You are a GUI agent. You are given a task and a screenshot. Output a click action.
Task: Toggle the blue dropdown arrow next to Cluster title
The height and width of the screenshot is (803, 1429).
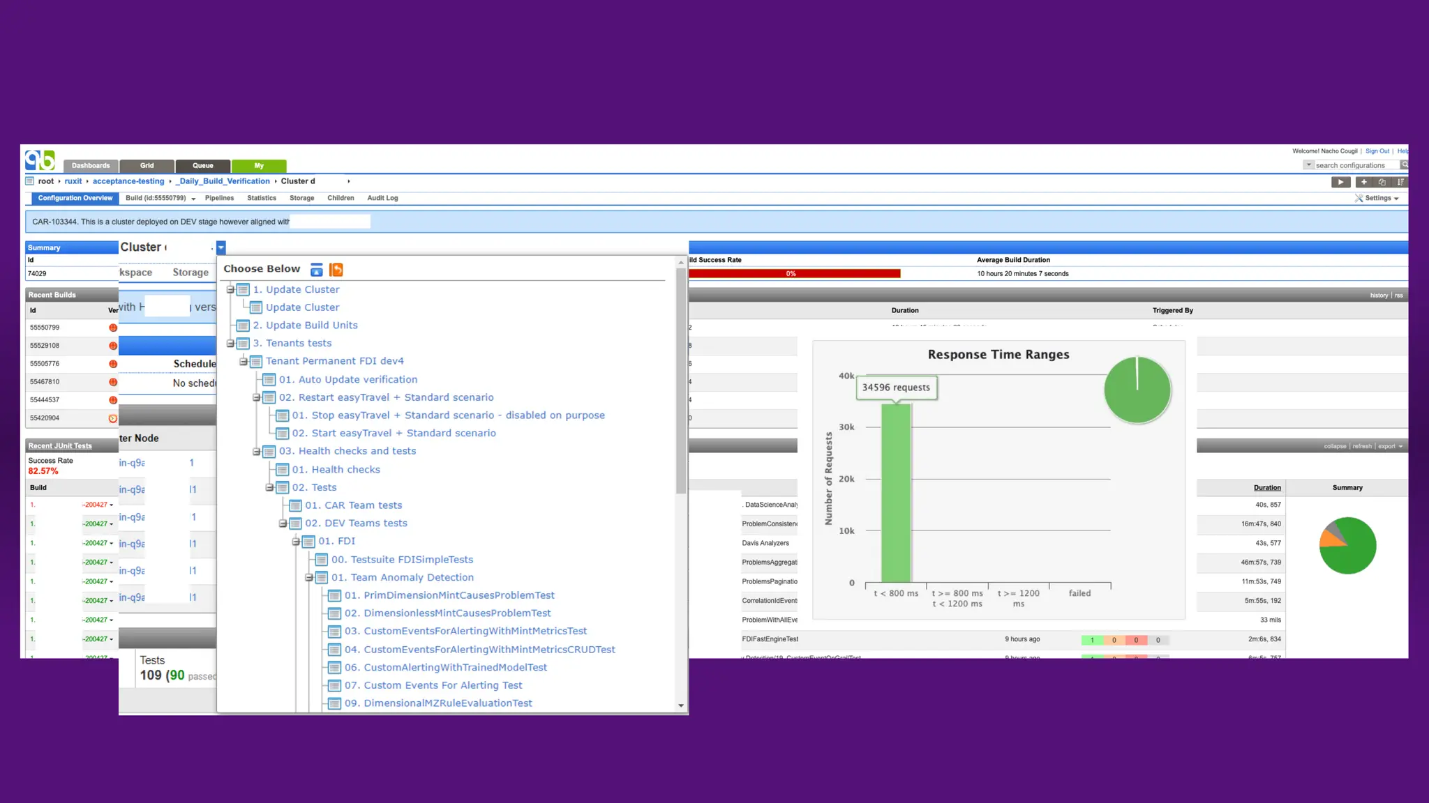(x=221, y=247)
